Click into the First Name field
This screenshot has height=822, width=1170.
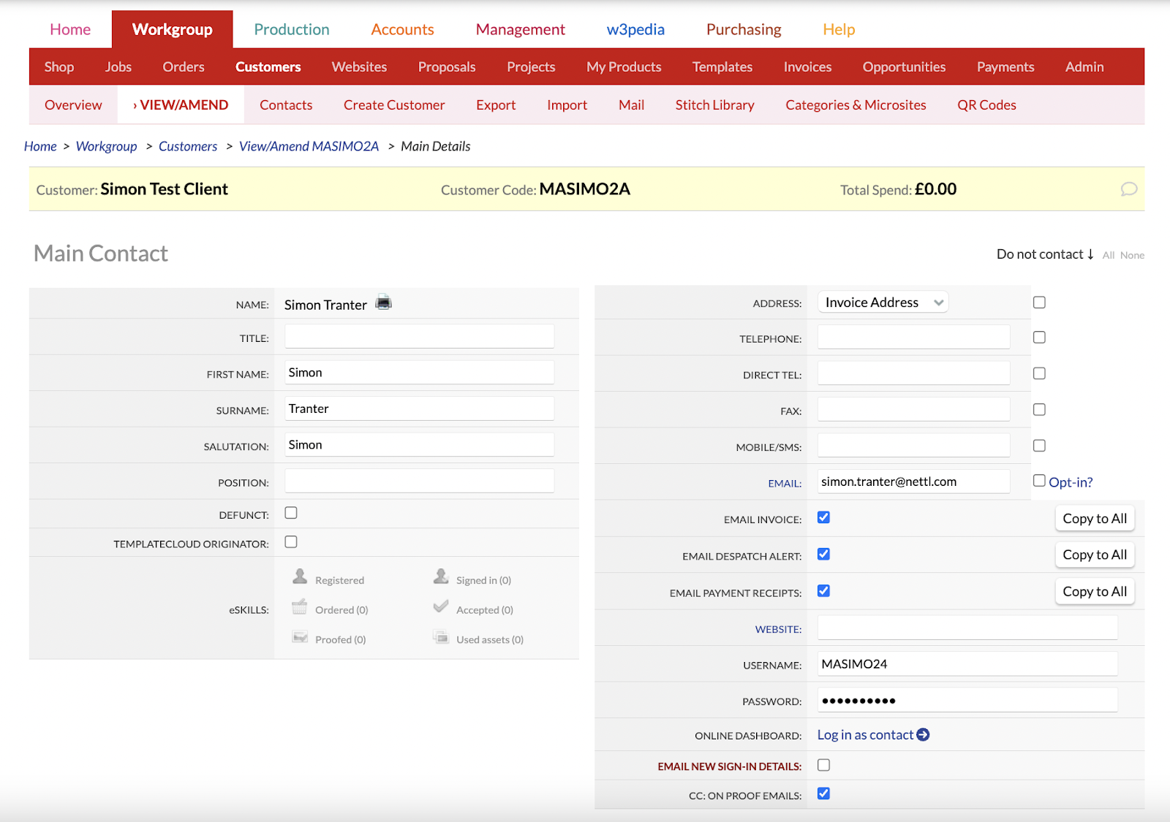(x=419, y=372)
